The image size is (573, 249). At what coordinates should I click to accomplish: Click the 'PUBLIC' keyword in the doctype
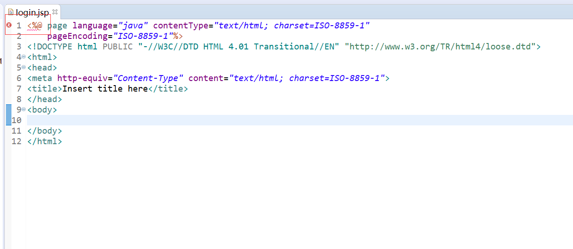tap(118, 47)
